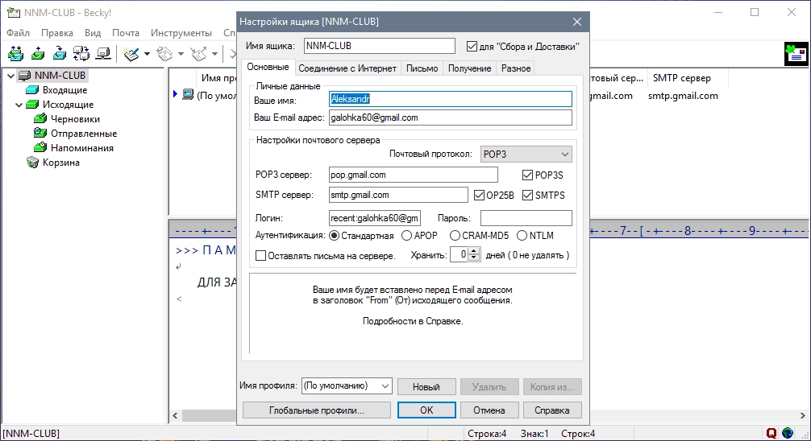
Task: Toggle the POP3S checkbox
Action: click(x=527, y=175)
